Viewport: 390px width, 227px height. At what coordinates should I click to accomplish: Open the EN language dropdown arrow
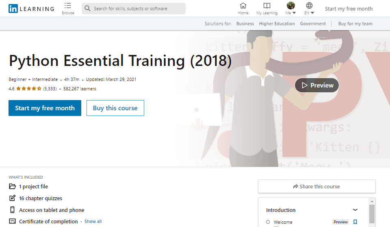(x=312, y=13)
